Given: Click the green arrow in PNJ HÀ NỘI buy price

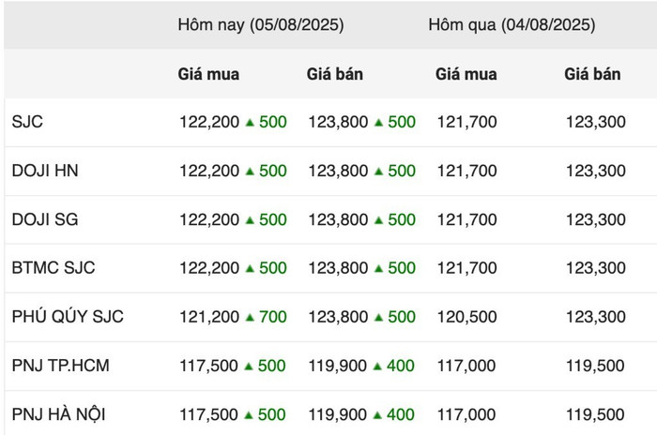Looking at the screenshot, I should (x=249, y=415).
